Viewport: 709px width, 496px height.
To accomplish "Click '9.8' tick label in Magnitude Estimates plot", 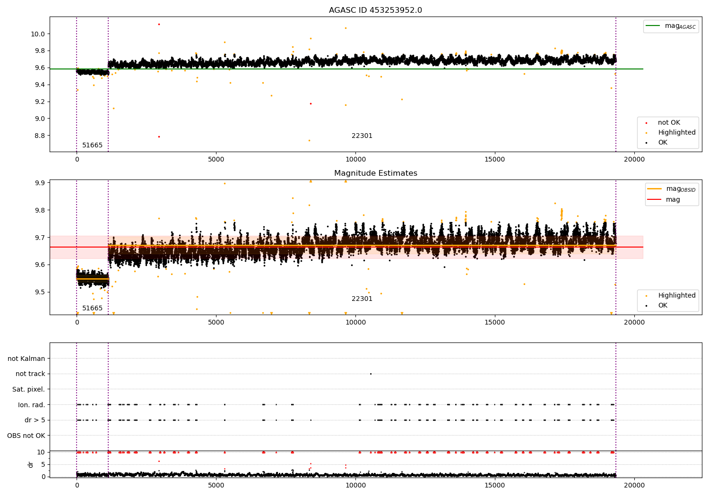I will (x=40, y=210).
